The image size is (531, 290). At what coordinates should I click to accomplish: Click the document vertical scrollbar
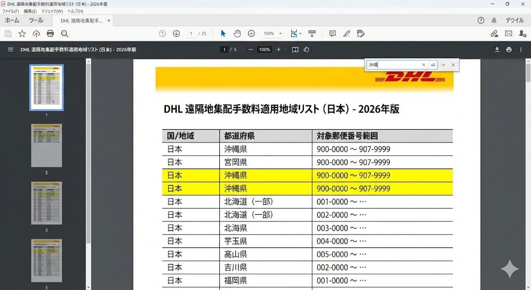pyautogui.click(x=528, y=73)
